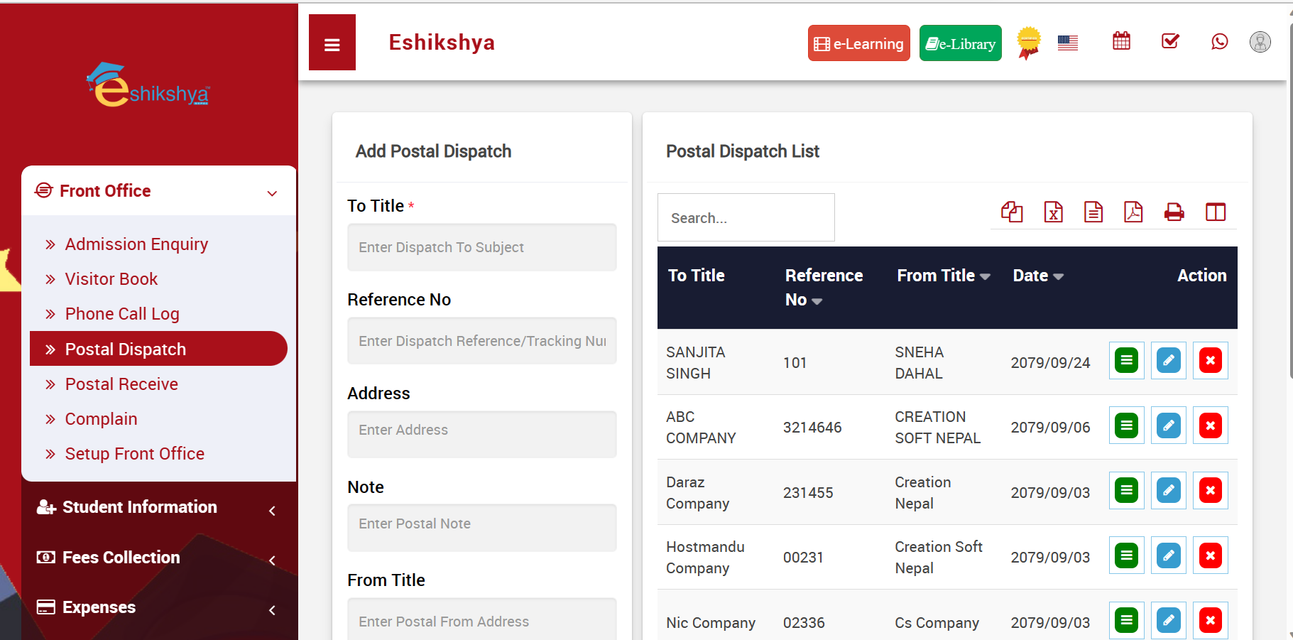Screen dimensions: 1293x640
Task: Open the calendar icon in header
Action: 1121,41
